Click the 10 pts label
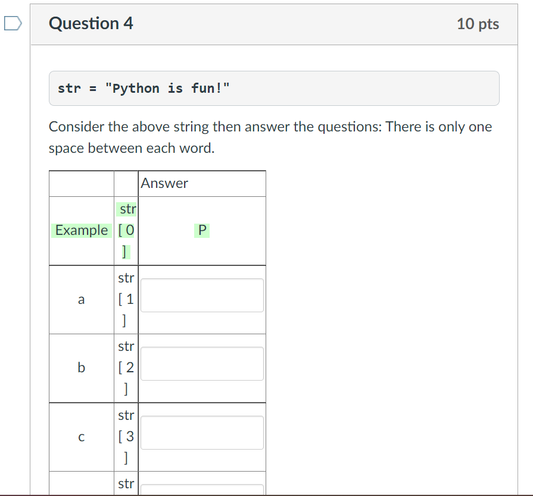Viewport: 533px width, 496px height. (x=478, y=24)
